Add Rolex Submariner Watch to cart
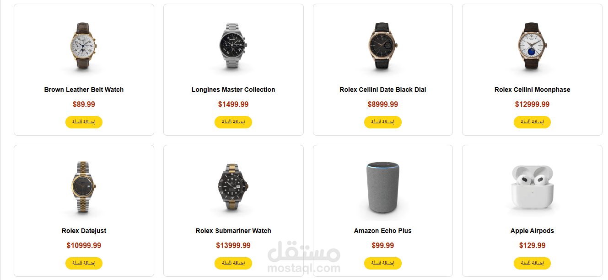608x280 pixels. (233, 263)
